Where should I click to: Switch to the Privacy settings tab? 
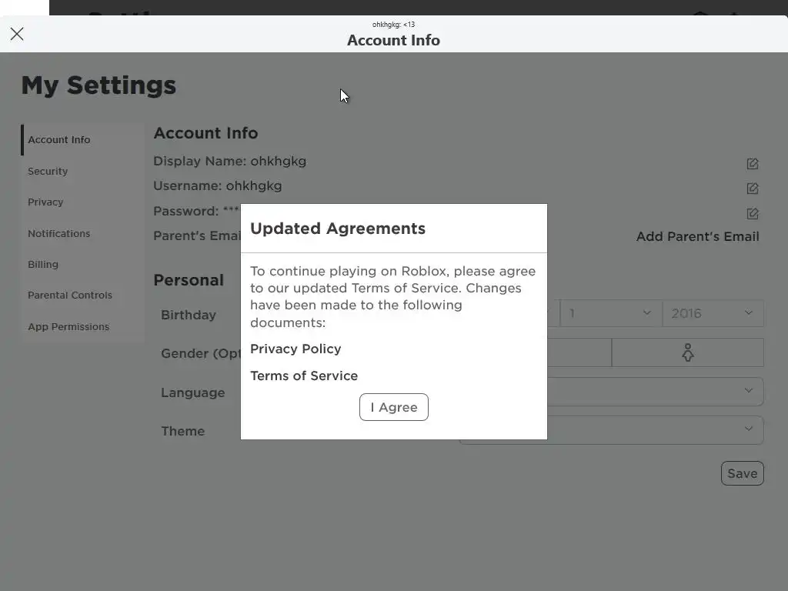click(83, 202)
